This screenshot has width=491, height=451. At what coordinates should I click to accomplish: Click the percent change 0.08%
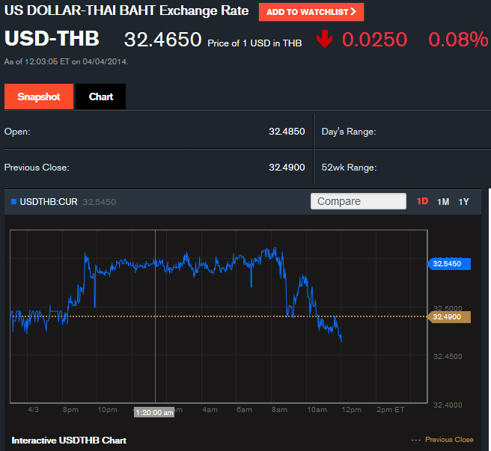pyautogui.click(x=458, y=40)
